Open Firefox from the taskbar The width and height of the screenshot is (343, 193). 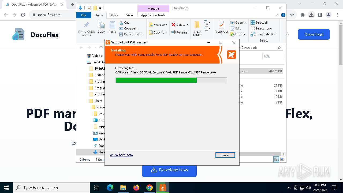(136, 188)
